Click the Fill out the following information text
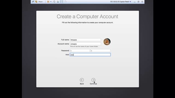This screenshot has height=98, width=175. click(x=87, y=23)
